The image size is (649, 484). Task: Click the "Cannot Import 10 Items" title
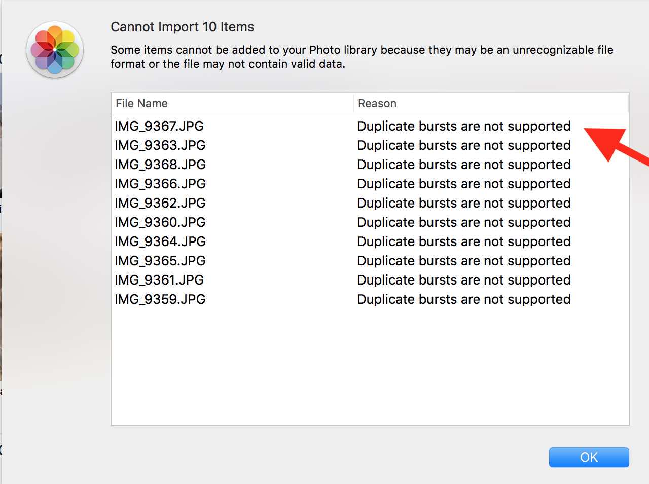click(x=182, y=27)
